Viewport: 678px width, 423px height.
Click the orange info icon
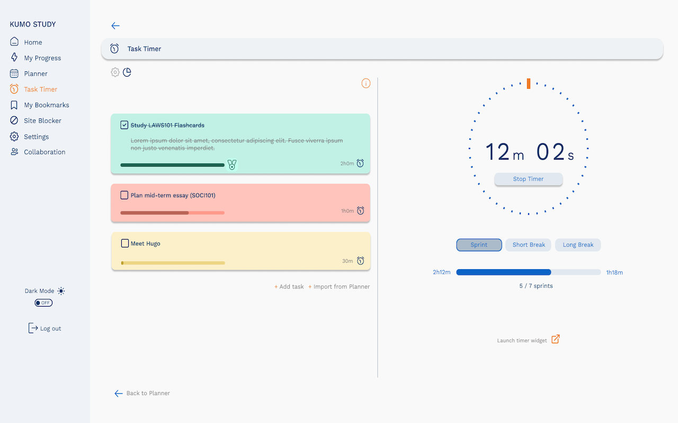pos(366,84)
